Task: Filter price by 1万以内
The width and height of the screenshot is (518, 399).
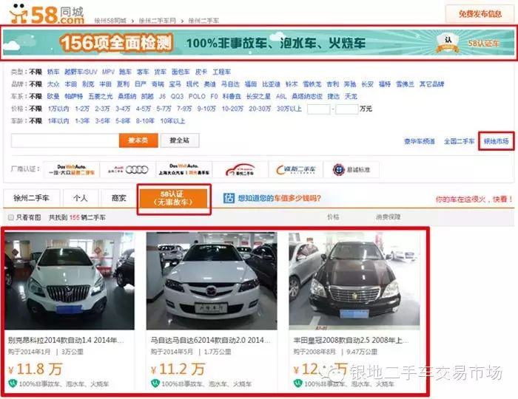Action: [58, 109]
